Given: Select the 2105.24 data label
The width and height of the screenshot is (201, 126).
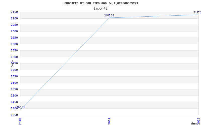Looking at the screenshot, I should (x=109, y=15).
